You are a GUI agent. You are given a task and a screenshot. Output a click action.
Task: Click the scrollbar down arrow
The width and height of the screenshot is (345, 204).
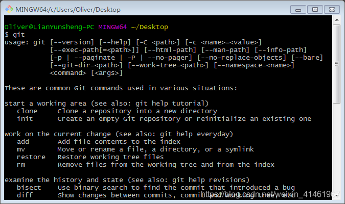pyautogui.click(x=337, y=195)
